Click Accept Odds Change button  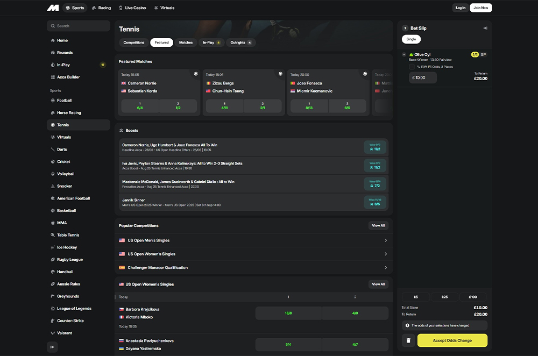[452, 340]
